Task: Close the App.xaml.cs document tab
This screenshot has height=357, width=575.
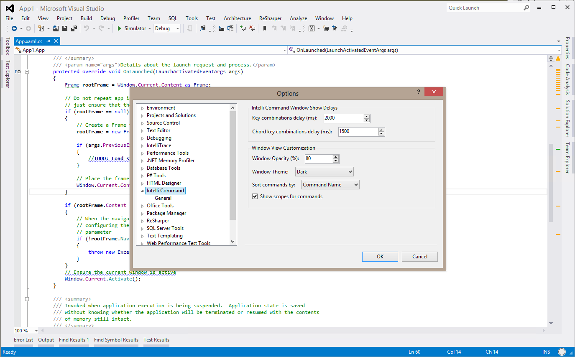Action: 56,41
